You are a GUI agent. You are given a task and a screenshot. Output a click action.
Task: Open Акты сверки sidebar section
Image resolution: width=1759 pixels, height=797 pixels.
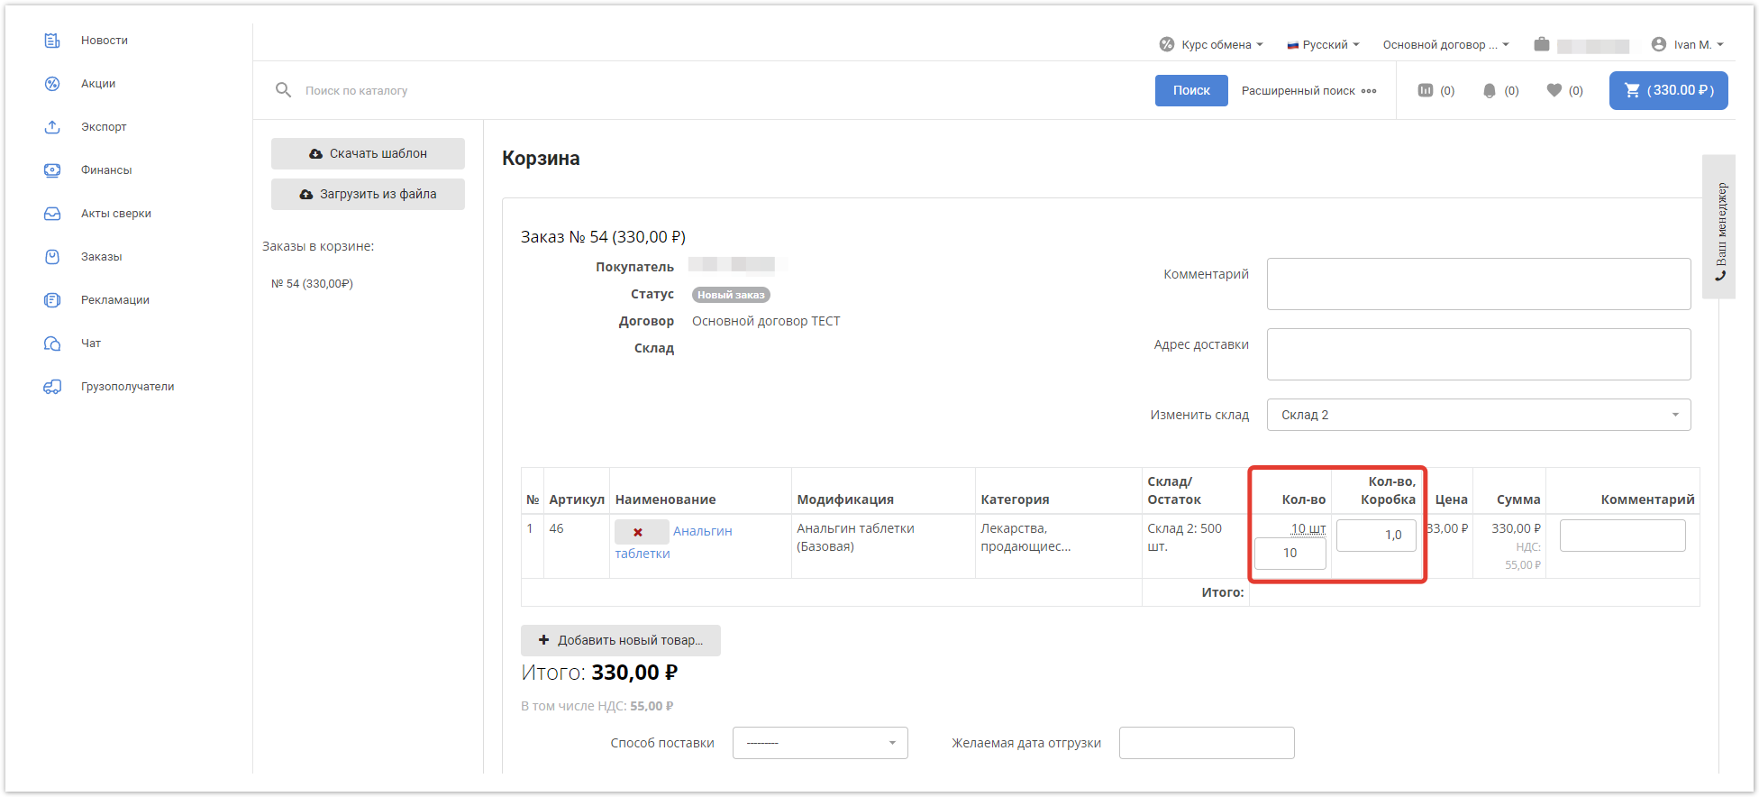point(115,214)
